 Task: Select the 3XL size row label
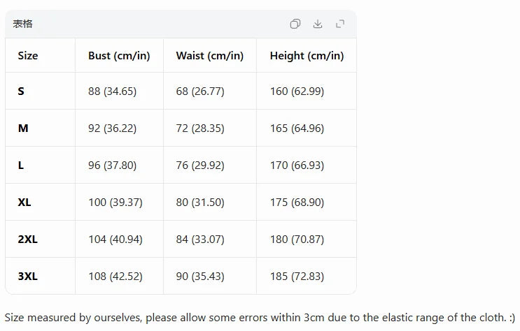point(27,277)
